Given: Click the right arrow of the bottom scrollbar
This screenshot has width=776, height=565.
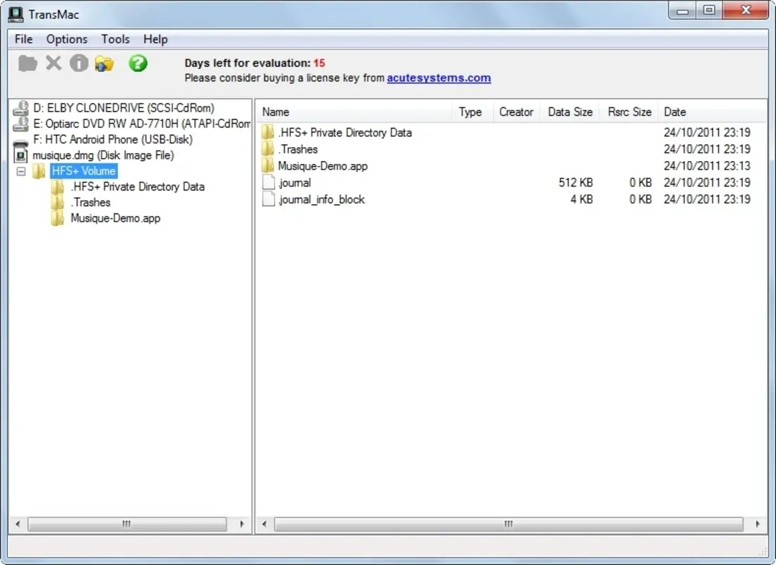Looking at the screenshot, I should [x=759, y=524].
